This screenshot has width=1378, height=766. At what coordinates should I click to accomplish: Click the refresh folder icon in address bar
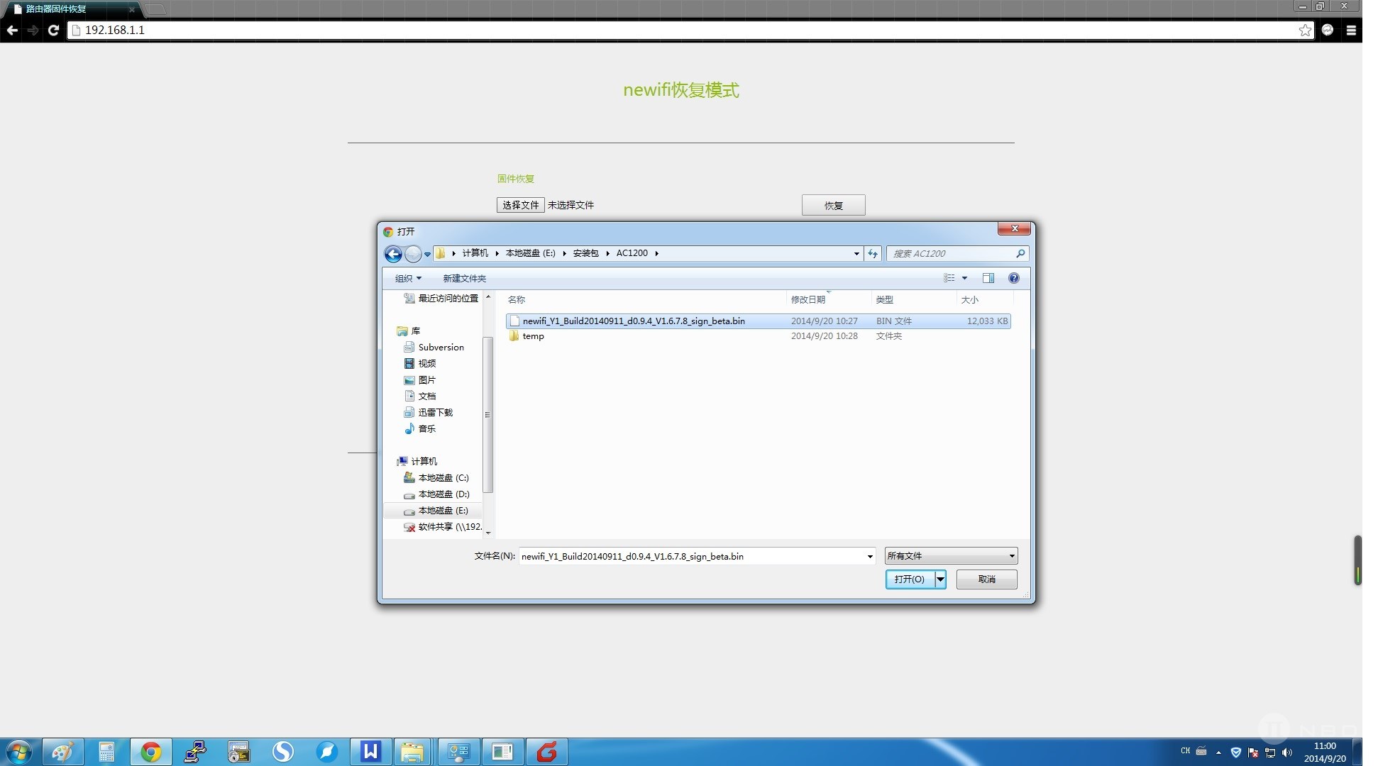(873, 254)
